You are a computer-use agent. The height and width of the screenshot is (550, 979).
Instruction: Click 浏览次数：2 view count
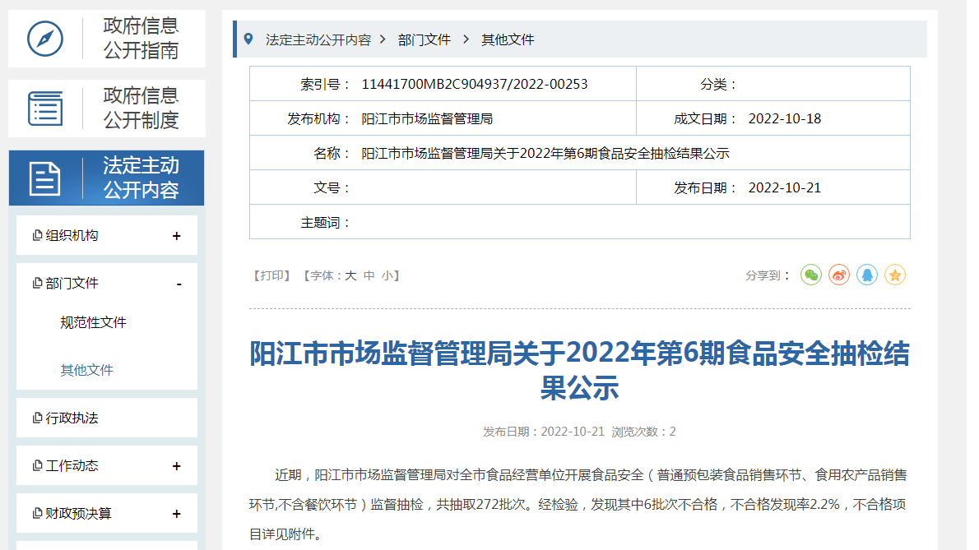(643, 432)
